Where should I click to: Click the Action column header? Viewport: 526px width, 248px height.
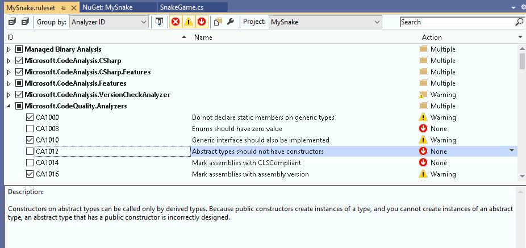coord(432,37)
